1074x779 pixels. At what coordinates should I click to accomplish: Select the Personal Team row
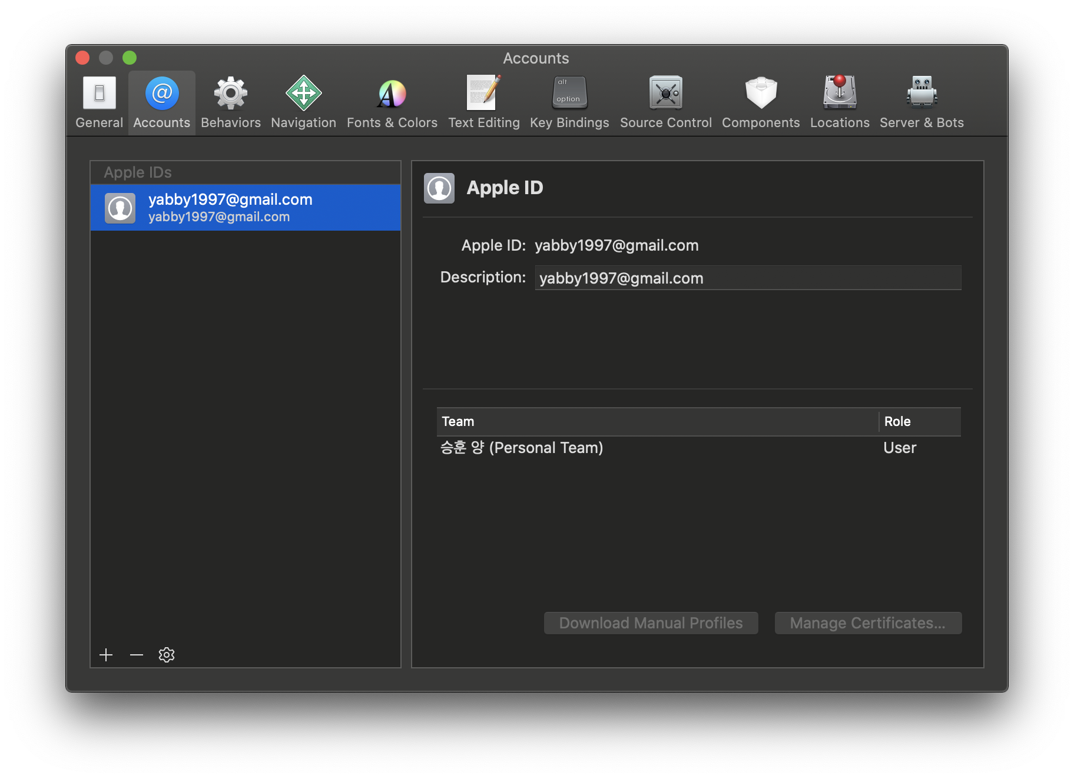(x=648, y=448)
